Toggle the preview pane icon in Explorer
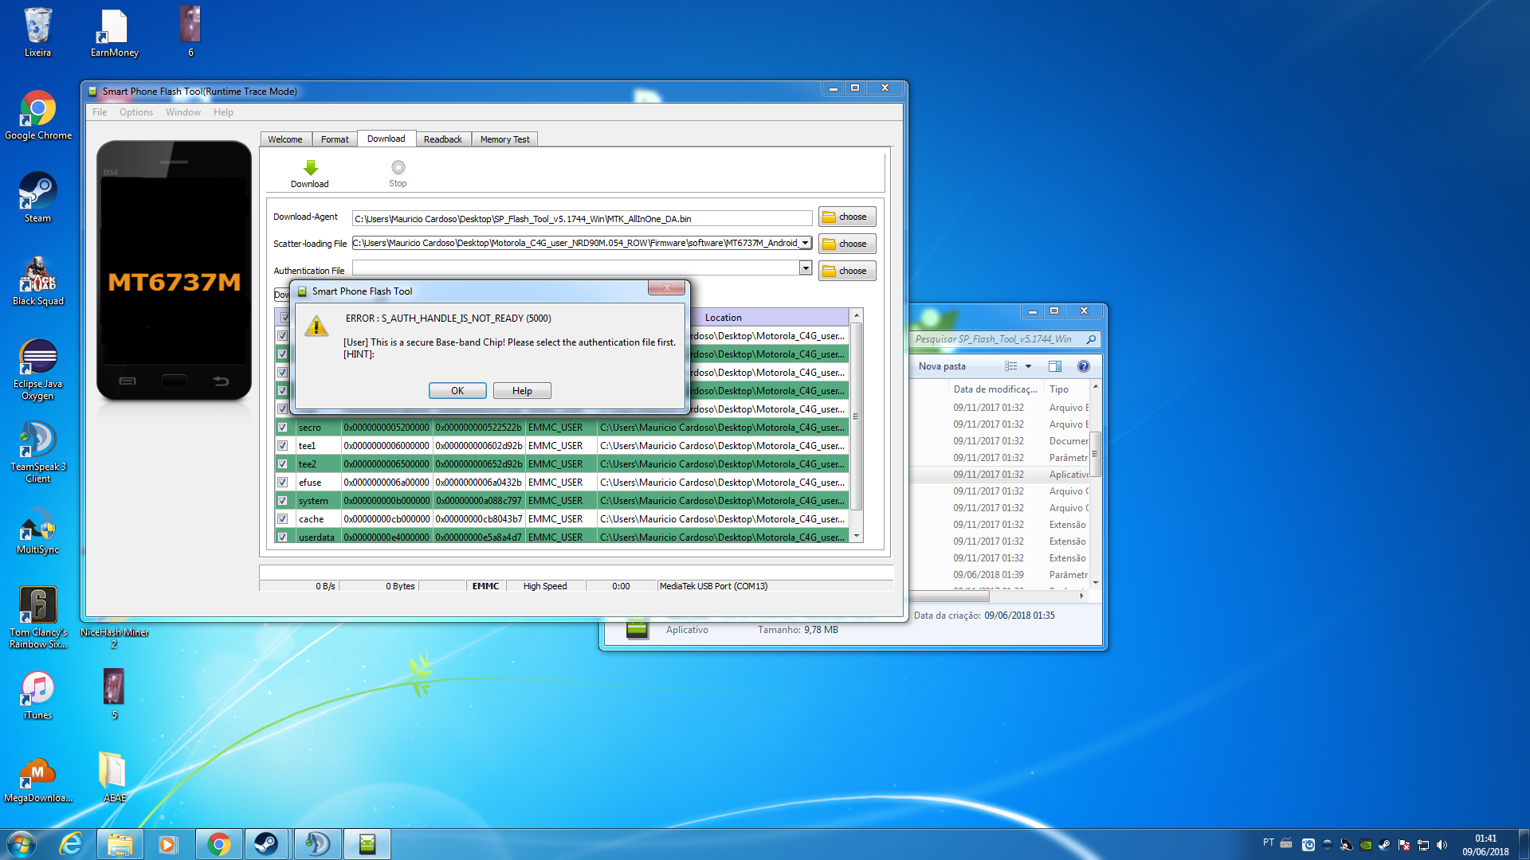Image resolution: width=1530 pixels, height=860 pixels. [1055, 366]
